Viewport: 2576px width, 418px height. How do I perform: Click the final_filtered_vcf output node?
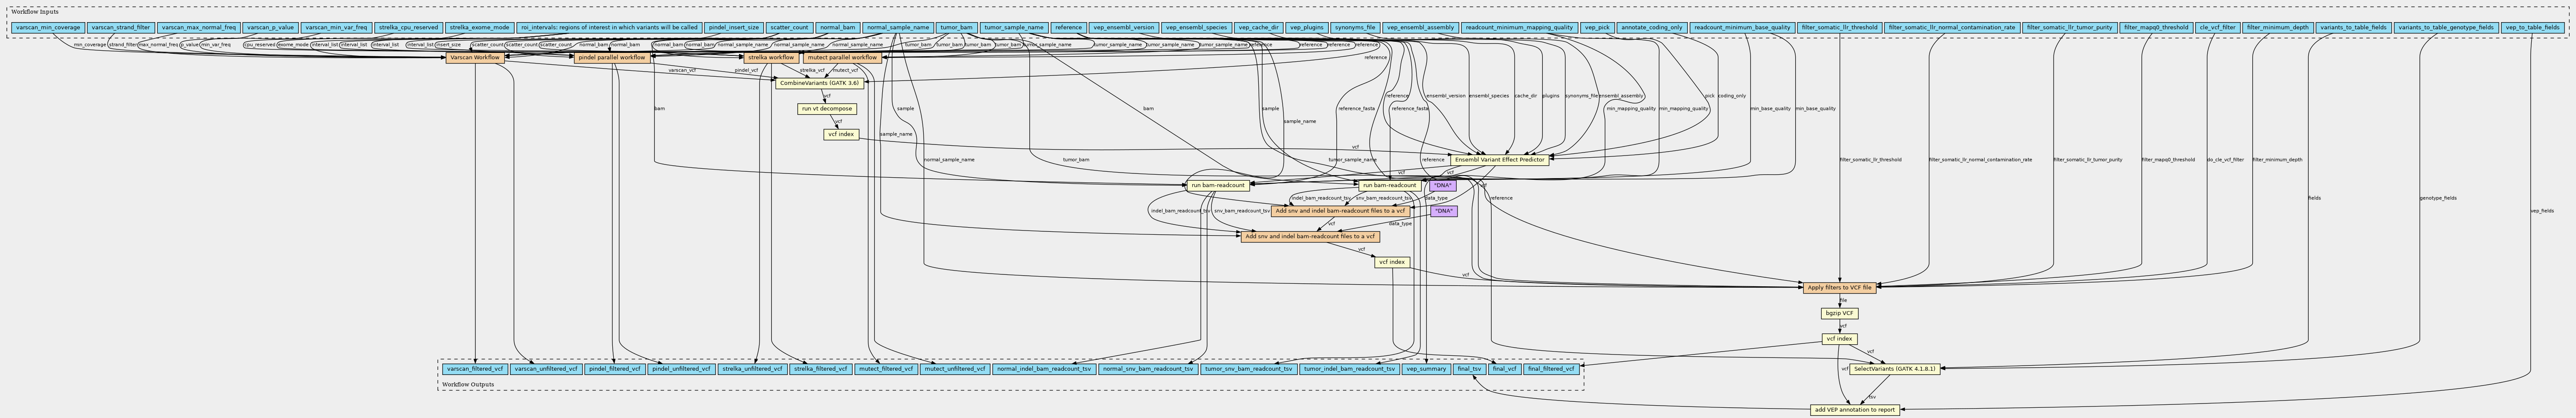1551,369
